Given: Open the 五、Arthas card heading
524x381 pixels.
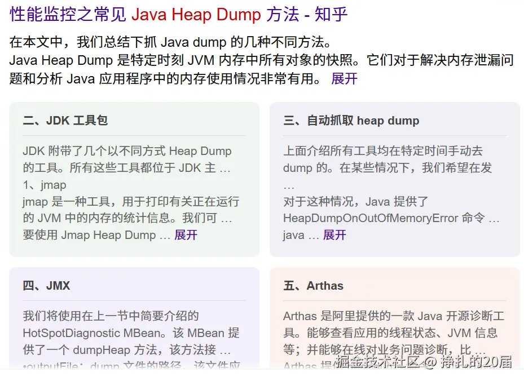Looking at the screenshot, I should (314, 286).
